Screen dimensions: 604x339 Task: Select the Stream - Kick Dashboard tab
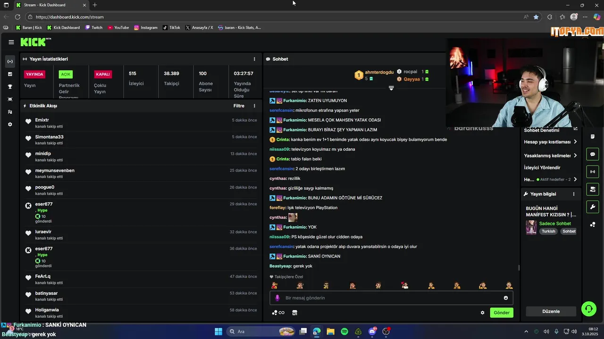(51, 5)
